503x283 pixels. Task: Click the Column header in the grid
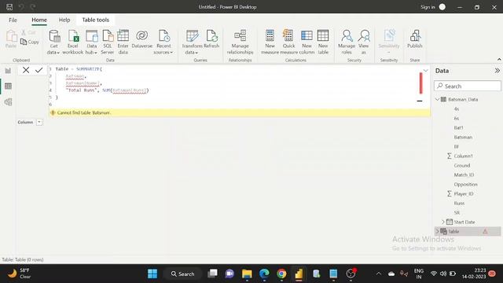coord(25,123)
